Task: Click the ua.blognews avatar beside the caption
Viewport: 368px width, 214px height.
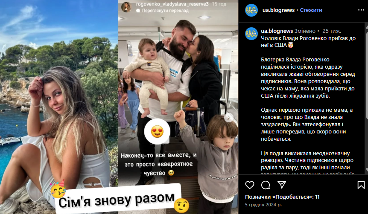Action: coord(251,34)
